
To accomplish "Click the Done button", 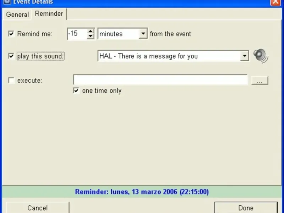I will coord(246,208).
